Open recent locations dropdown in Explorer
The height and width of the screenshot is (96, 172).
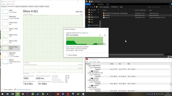[92, 7]
